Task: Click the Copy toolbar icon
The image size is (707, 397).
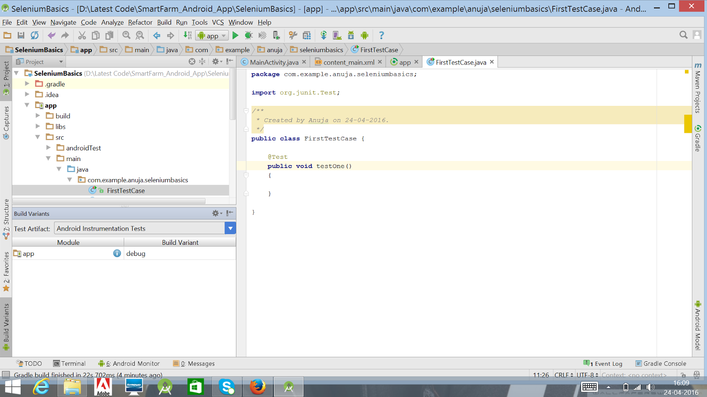Action: click(95, 35)
